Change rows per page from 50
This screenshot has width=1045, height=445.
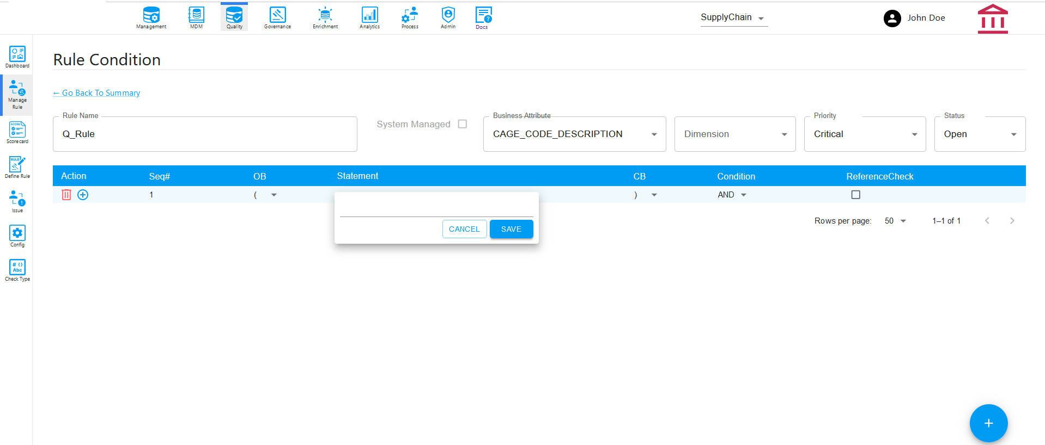pyautogui.click(x=895, y=221)
